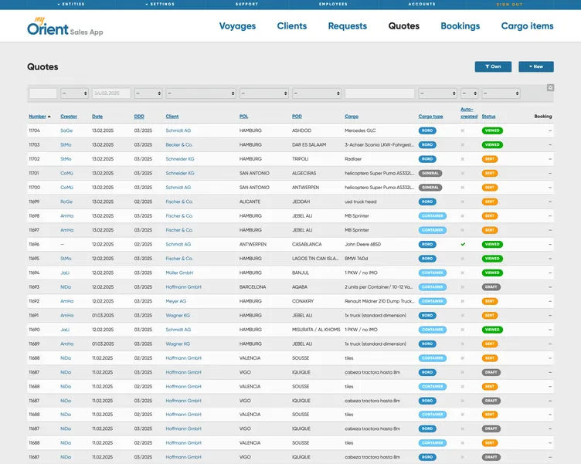Click the my Orient Sales App logo

click(x=65, y=26)
